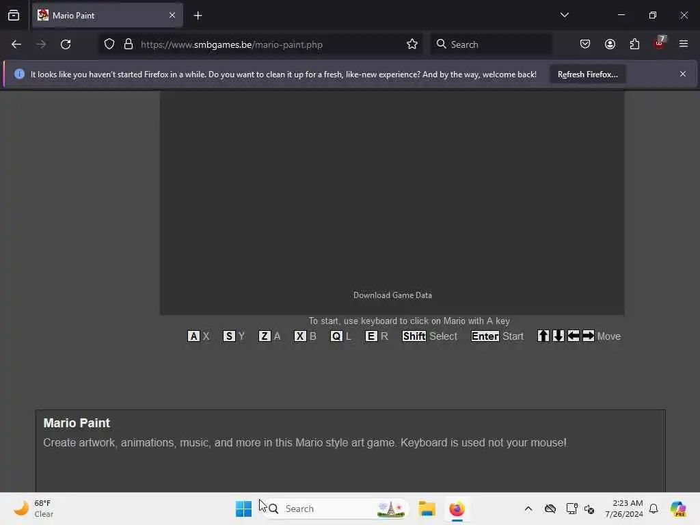The width and height of the screenshot is (700, 525).
Task: Open the Copilot preview icon in taskbar
Action: [678, 509]
